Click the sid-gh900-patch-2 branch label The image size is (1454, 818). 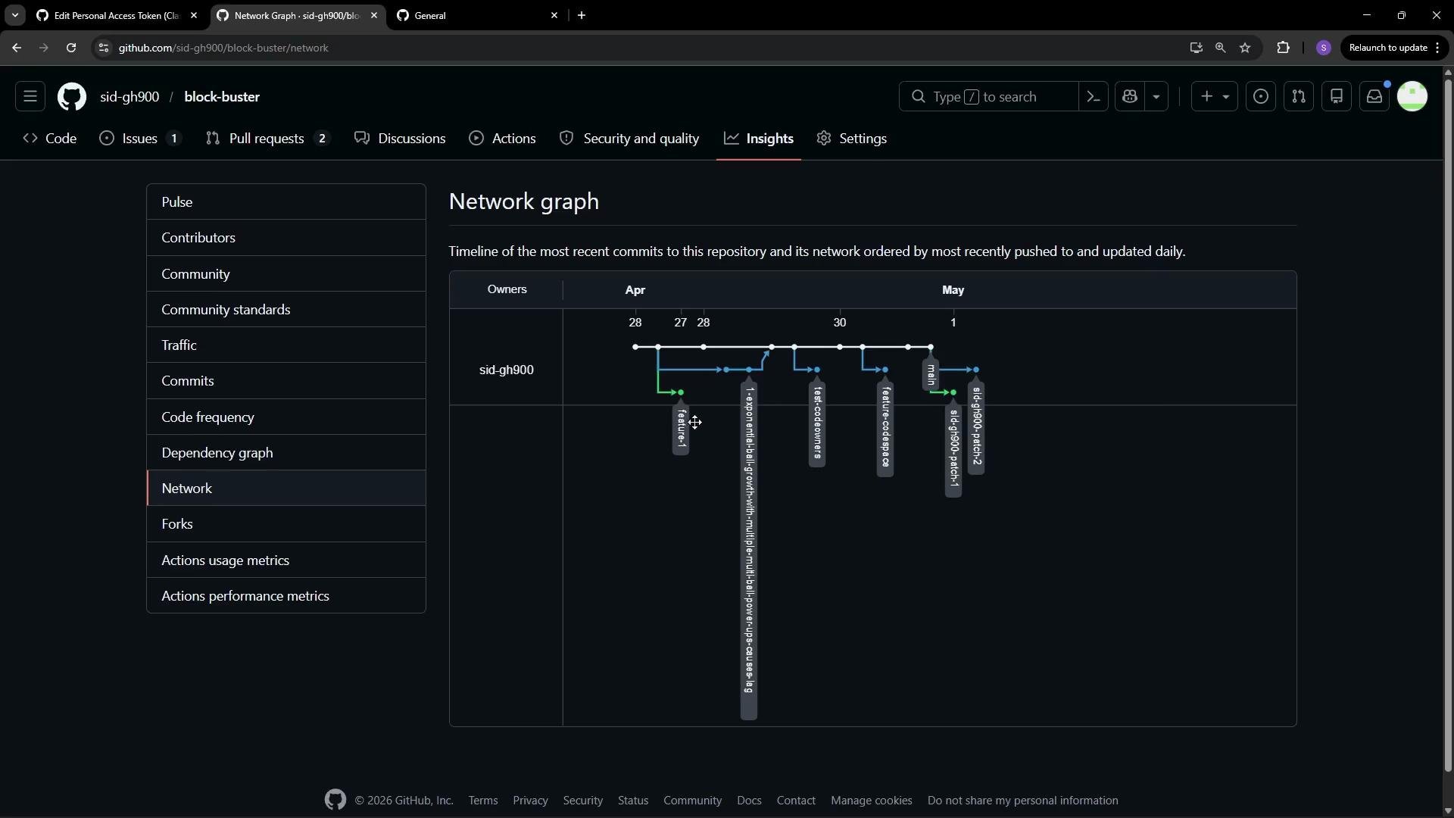(976, 426)
